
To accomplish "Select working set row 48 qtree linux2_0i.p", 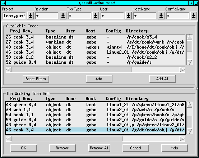I will point(95,125).
